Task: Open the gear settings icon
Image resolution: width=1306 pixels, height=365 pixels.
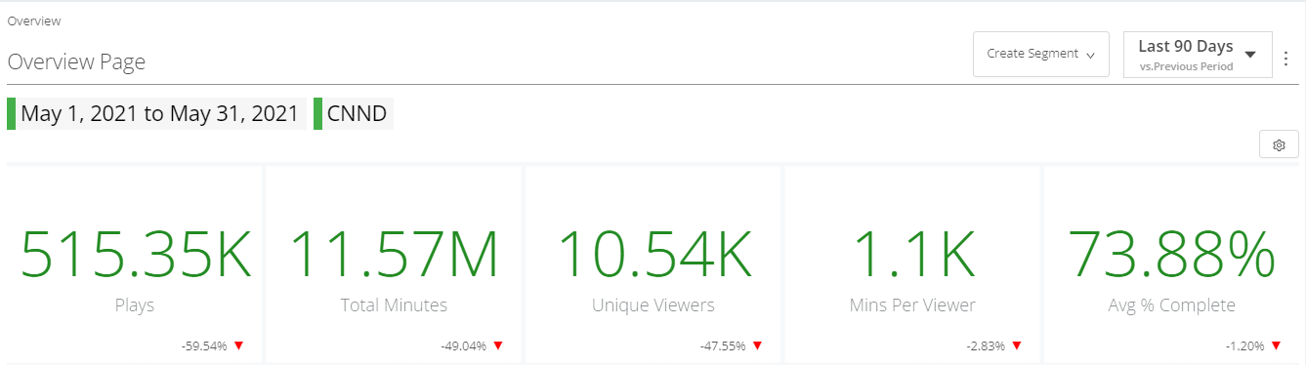Action: coord(1279,144)
